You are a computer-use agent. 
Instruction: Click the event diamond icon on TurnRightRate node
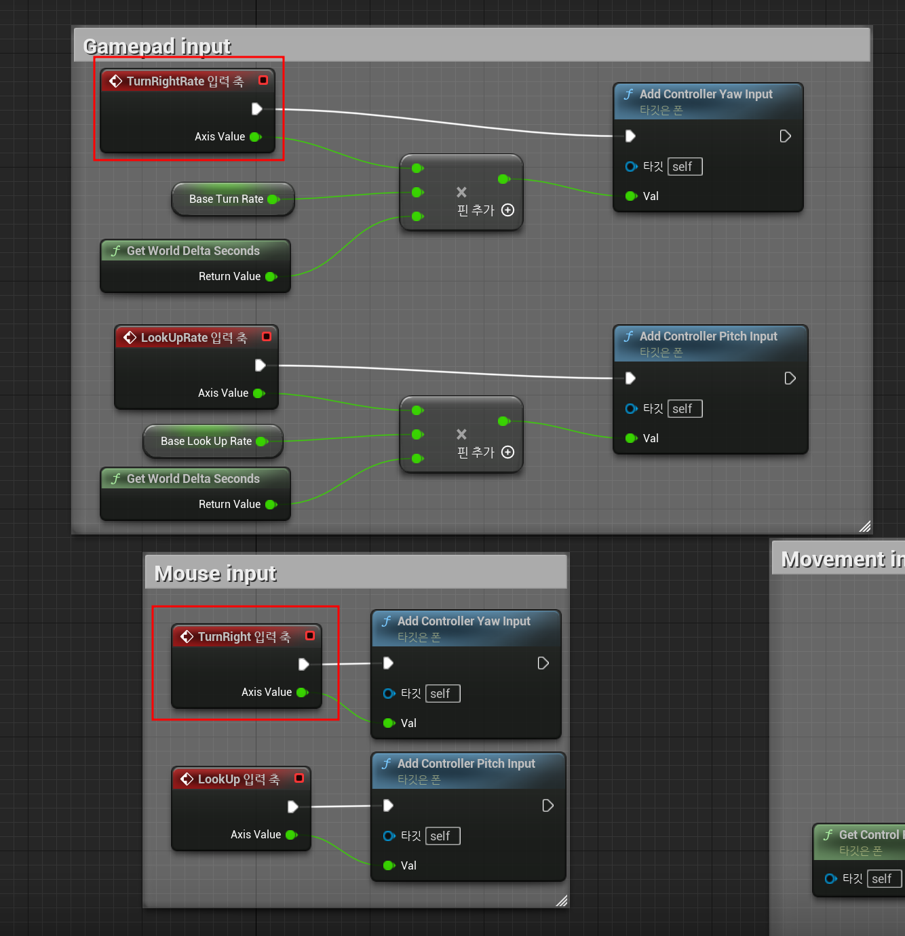(115, 81)
